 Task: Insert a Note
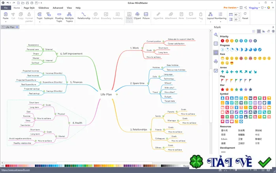coord(181,16)
